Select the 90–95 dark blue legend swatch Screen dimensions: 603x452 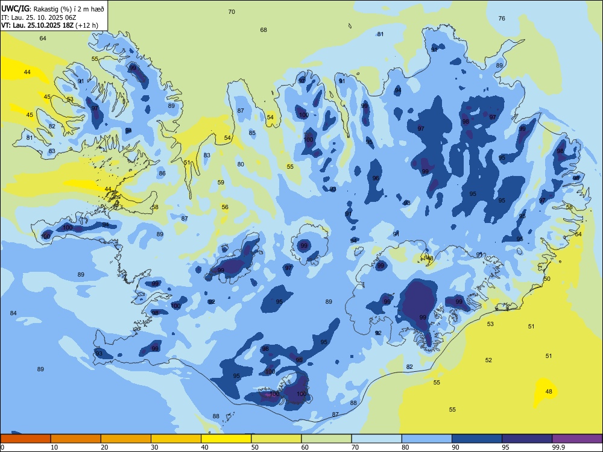pyautogui.click(x=477, y=439)
